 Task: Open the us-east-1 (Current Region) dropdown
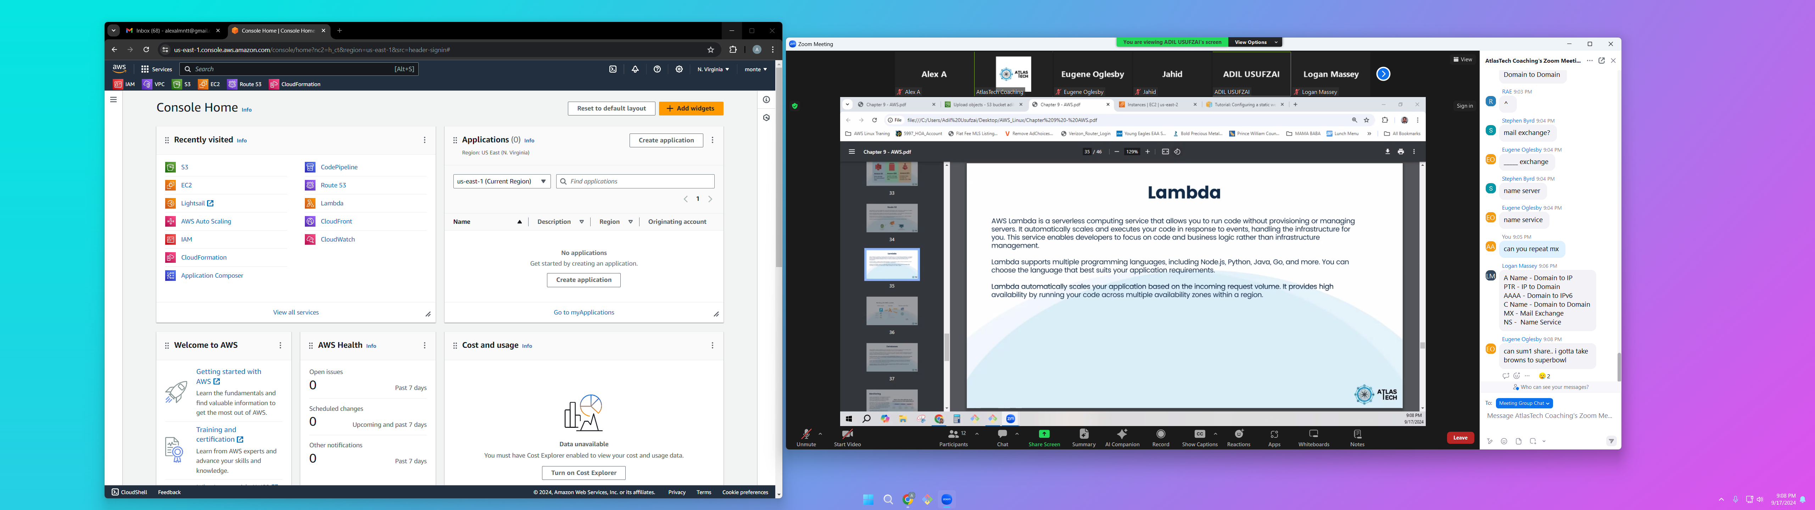(502, 181)
